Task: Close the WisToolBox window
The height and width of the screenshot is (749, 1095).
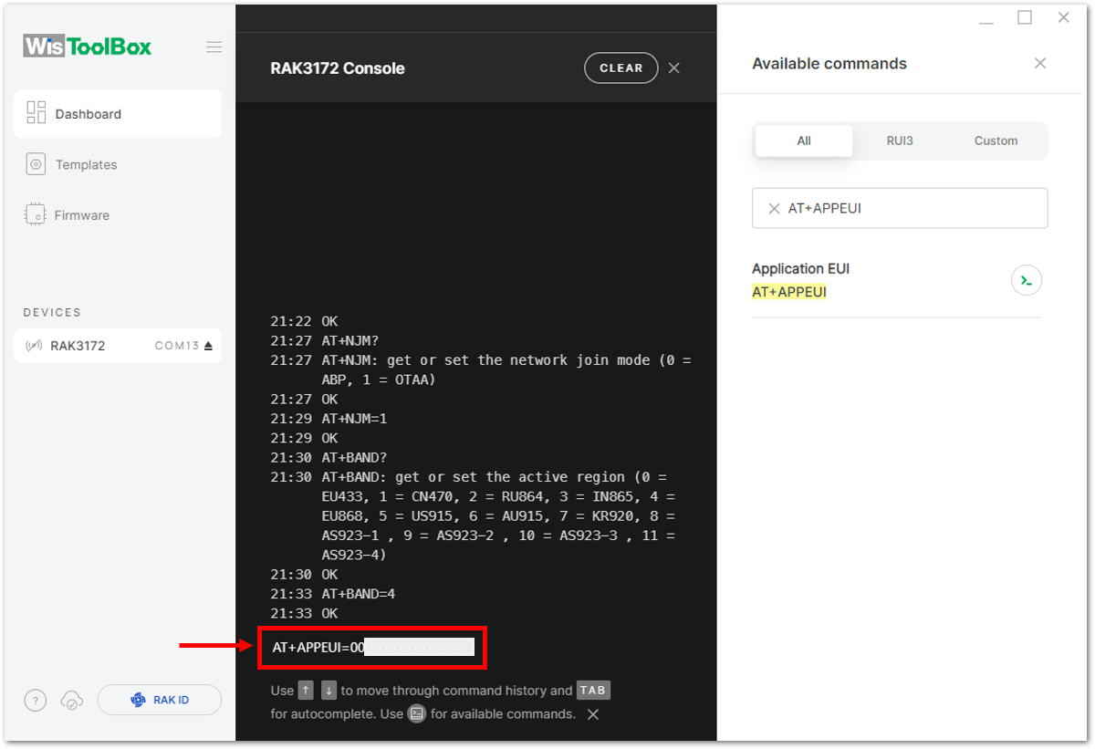Action: pyautogui.click(x=1063, y=17)
